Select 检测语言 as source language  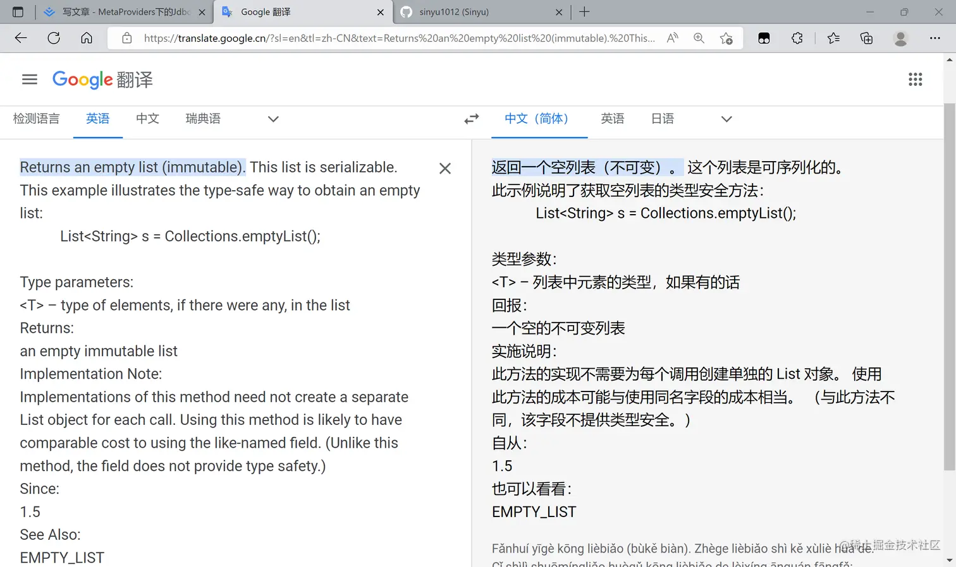coord(36,119)
